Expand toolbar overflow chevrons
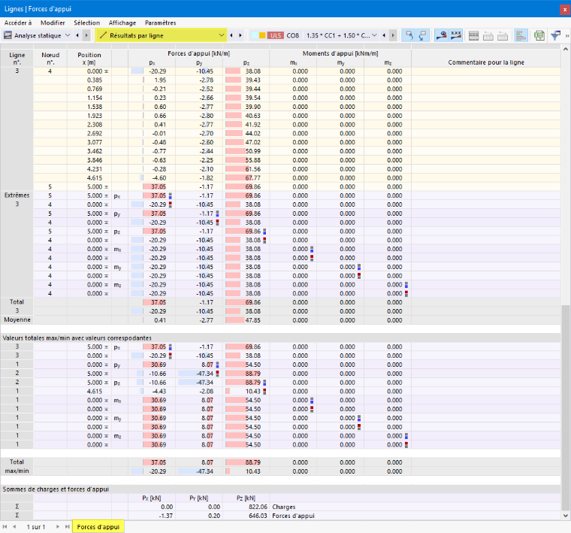The image size is (571, 533). coord(567,35)
